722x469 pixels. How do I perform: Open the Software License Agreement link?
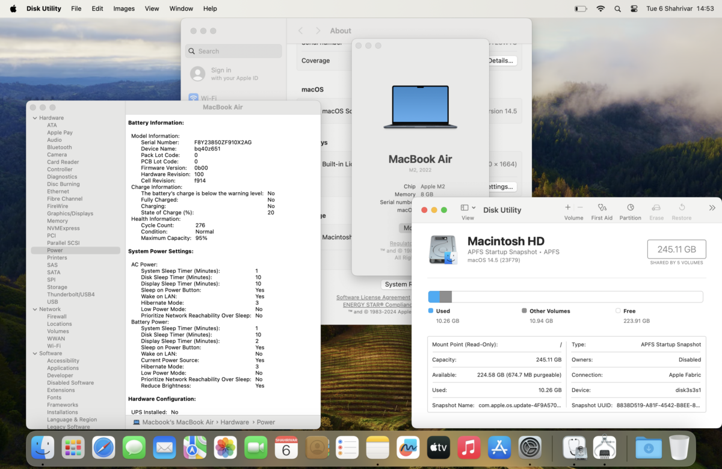click(x=372, y=298)
